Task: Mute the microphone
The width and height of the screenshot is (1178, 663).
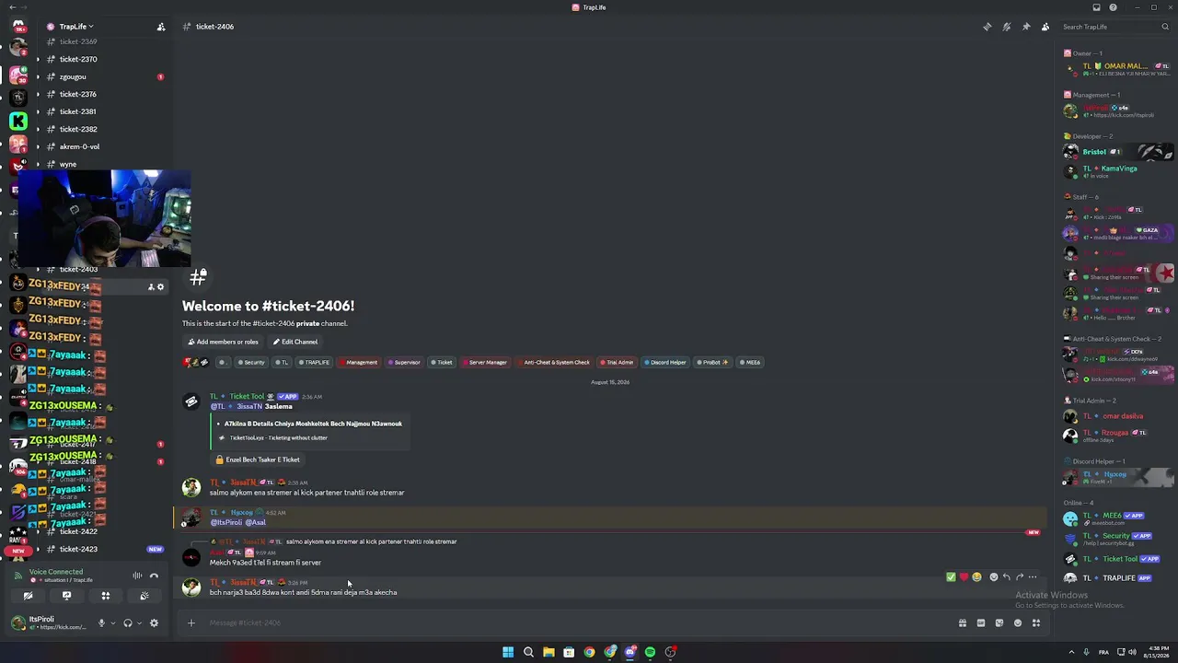Action: tap(101, 623)
